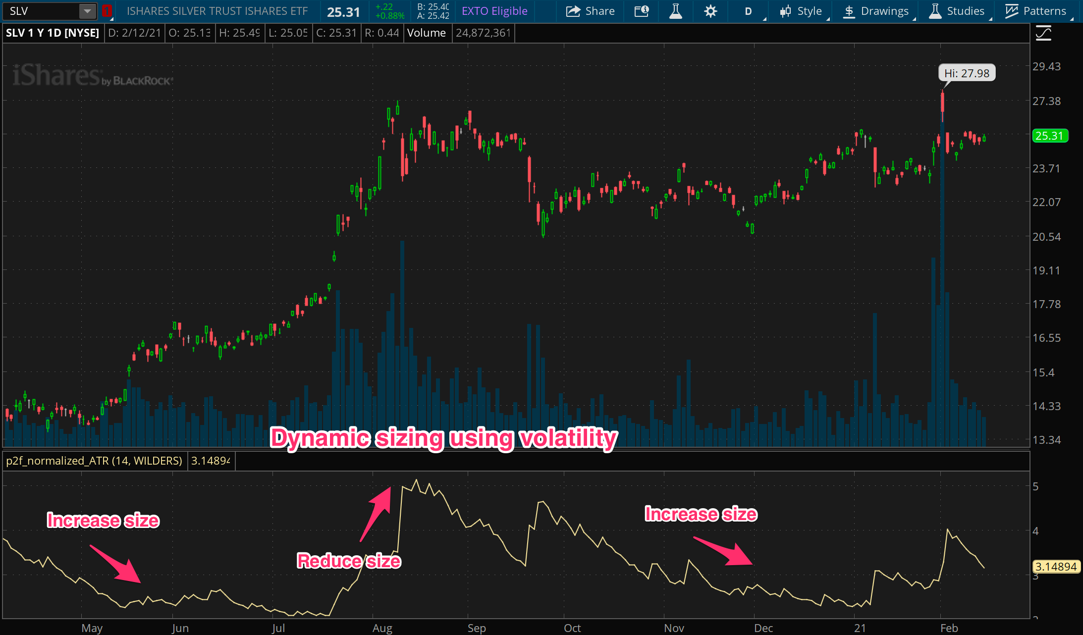Image resolution: width=1083 pixels, height=635 pixels.
Task: Open the Drawings menu
Action: tap(876, 11)
